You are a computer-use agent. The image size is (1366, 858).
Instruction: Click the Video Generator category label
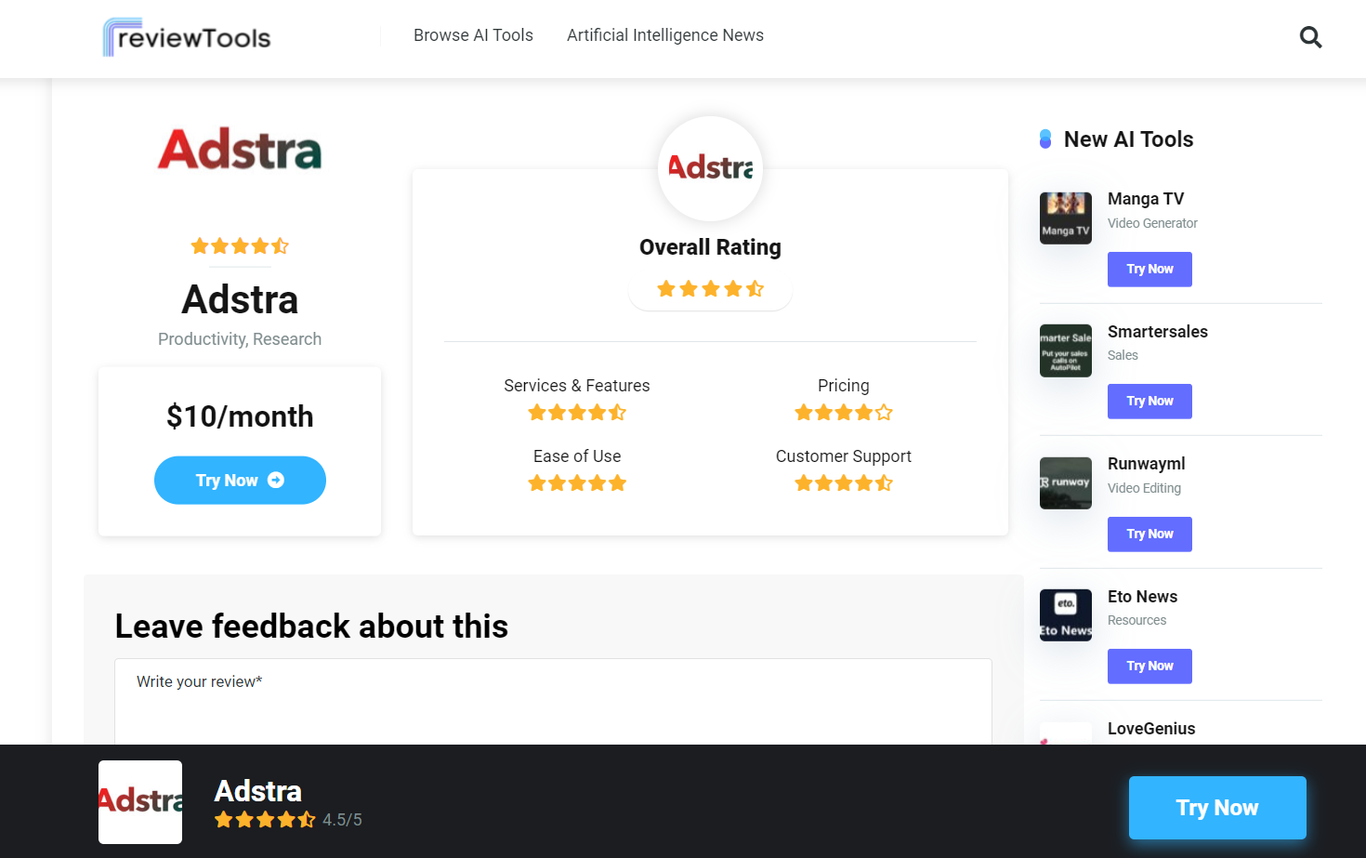pos(1152,223)
